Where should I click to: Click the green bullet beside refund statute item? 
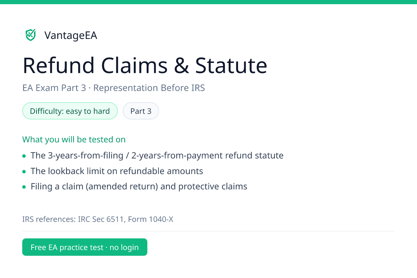pos(24,156)
